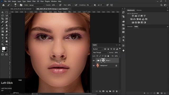Add layer style with fx icon
The height and width of the screenshot is (95, 169).
[100, 91]
